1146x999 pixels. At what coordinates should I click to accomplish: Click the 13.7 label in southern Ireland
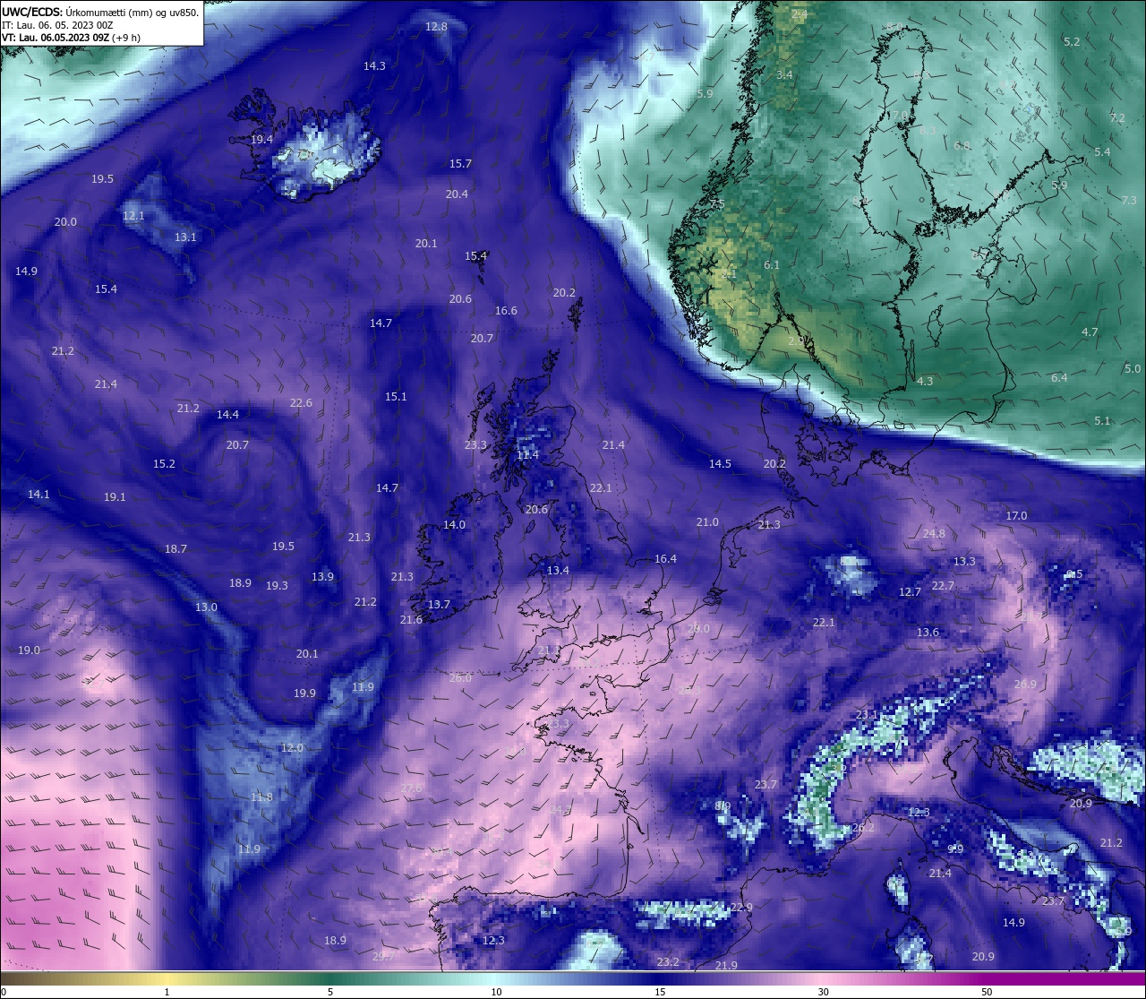click(439, 606)
